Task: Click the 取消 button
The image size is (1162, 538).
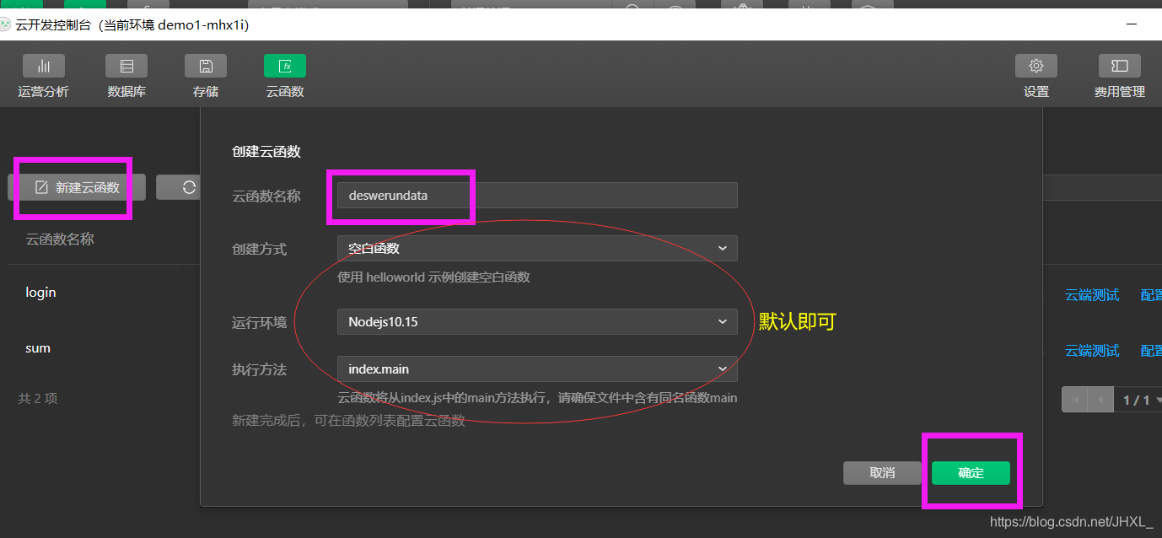Action: [882, 473]
